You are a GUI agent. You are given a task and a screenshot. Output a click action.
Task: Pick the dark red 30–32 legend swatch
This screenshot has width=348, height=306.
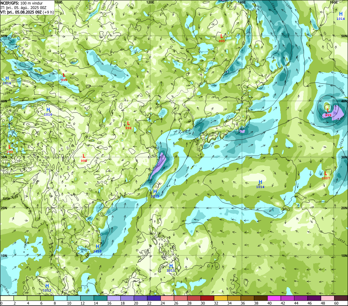pos(207,298)
